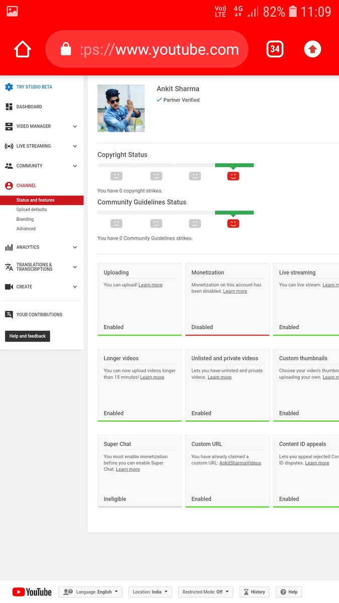Click the History button in footer
The image size is (339, 603).
coord(254,592)
